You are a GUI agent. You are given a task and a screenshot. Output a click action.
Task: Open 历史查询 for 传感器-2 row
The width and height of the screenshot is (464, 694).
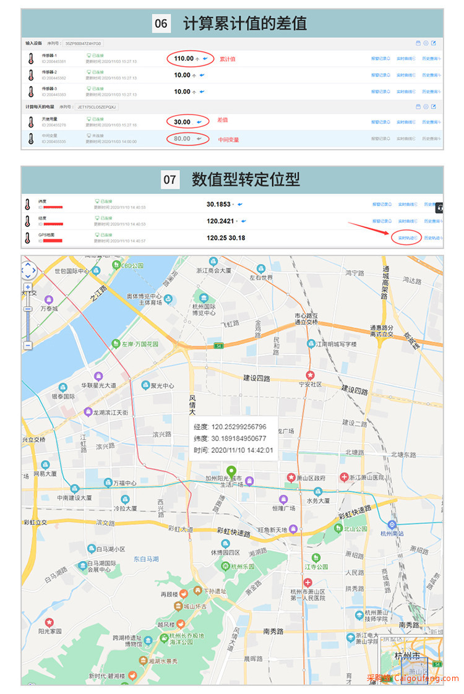click(431, 75)
